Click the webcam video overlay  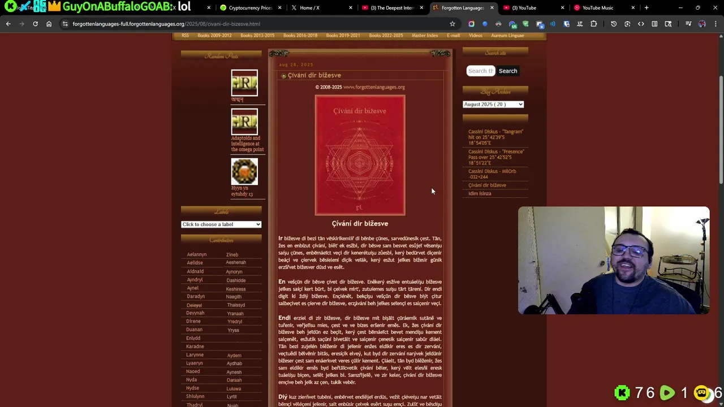614,260
